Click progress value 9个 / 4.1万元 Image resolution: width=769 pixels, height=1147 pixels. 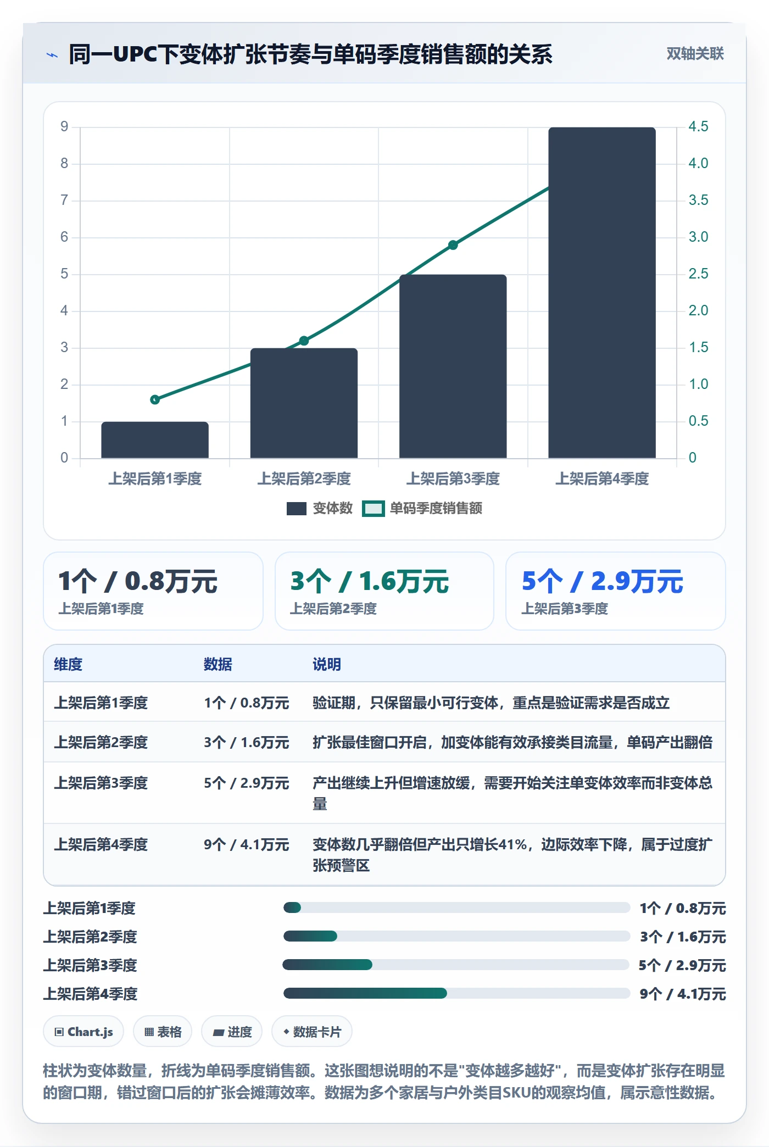pos(683,994)
